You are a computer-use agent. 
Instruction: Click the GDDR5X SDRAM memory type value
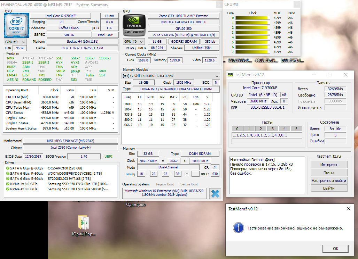(x=184, y=41)
